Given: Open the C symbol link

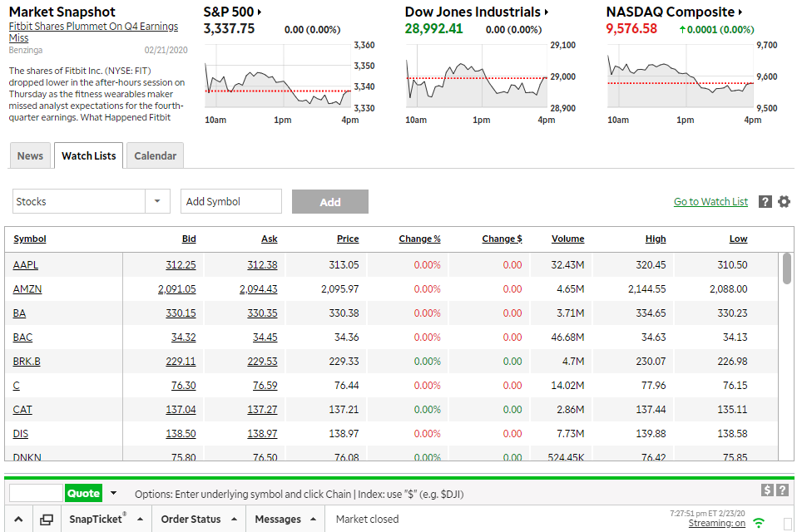Looking at the screenshot, I should click(x=17, y=386).
